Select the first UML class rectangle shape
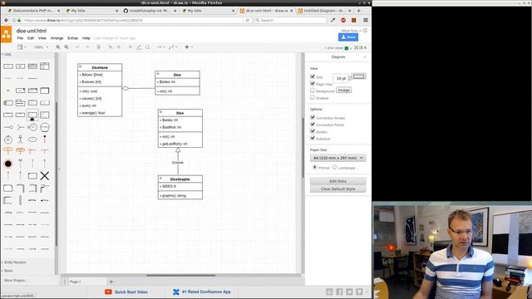This screenshot has width=532, height=299. [8, 66]
